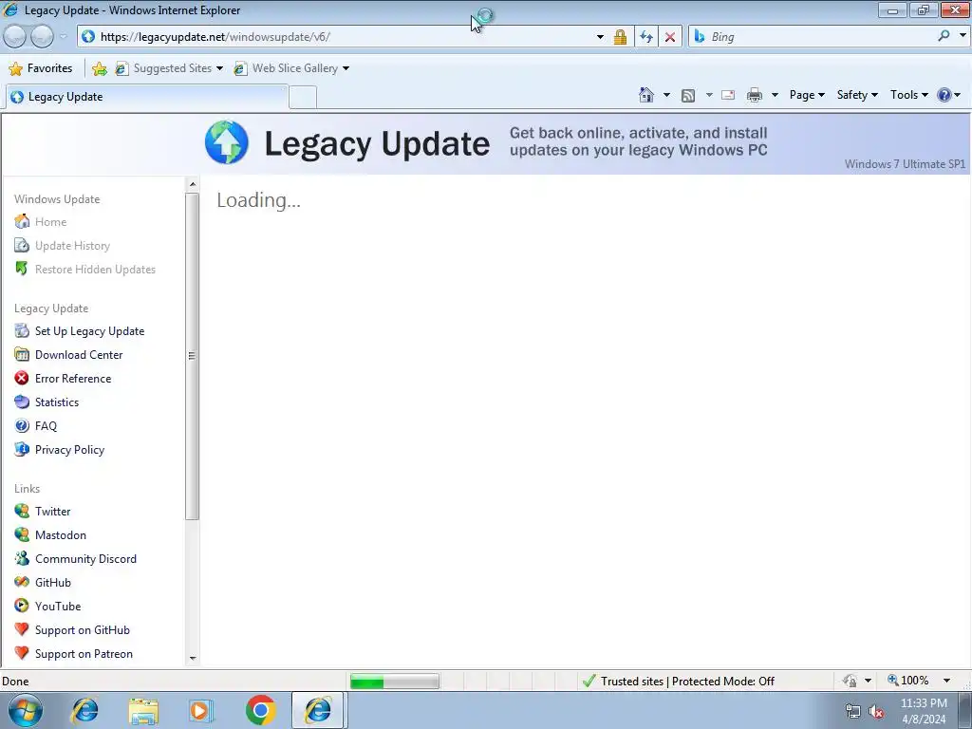This screenshot has width=972, height=729.
Task: Click Trusted sites Protected Mode status
Action: pyautogui.click(x=678, y=682)
